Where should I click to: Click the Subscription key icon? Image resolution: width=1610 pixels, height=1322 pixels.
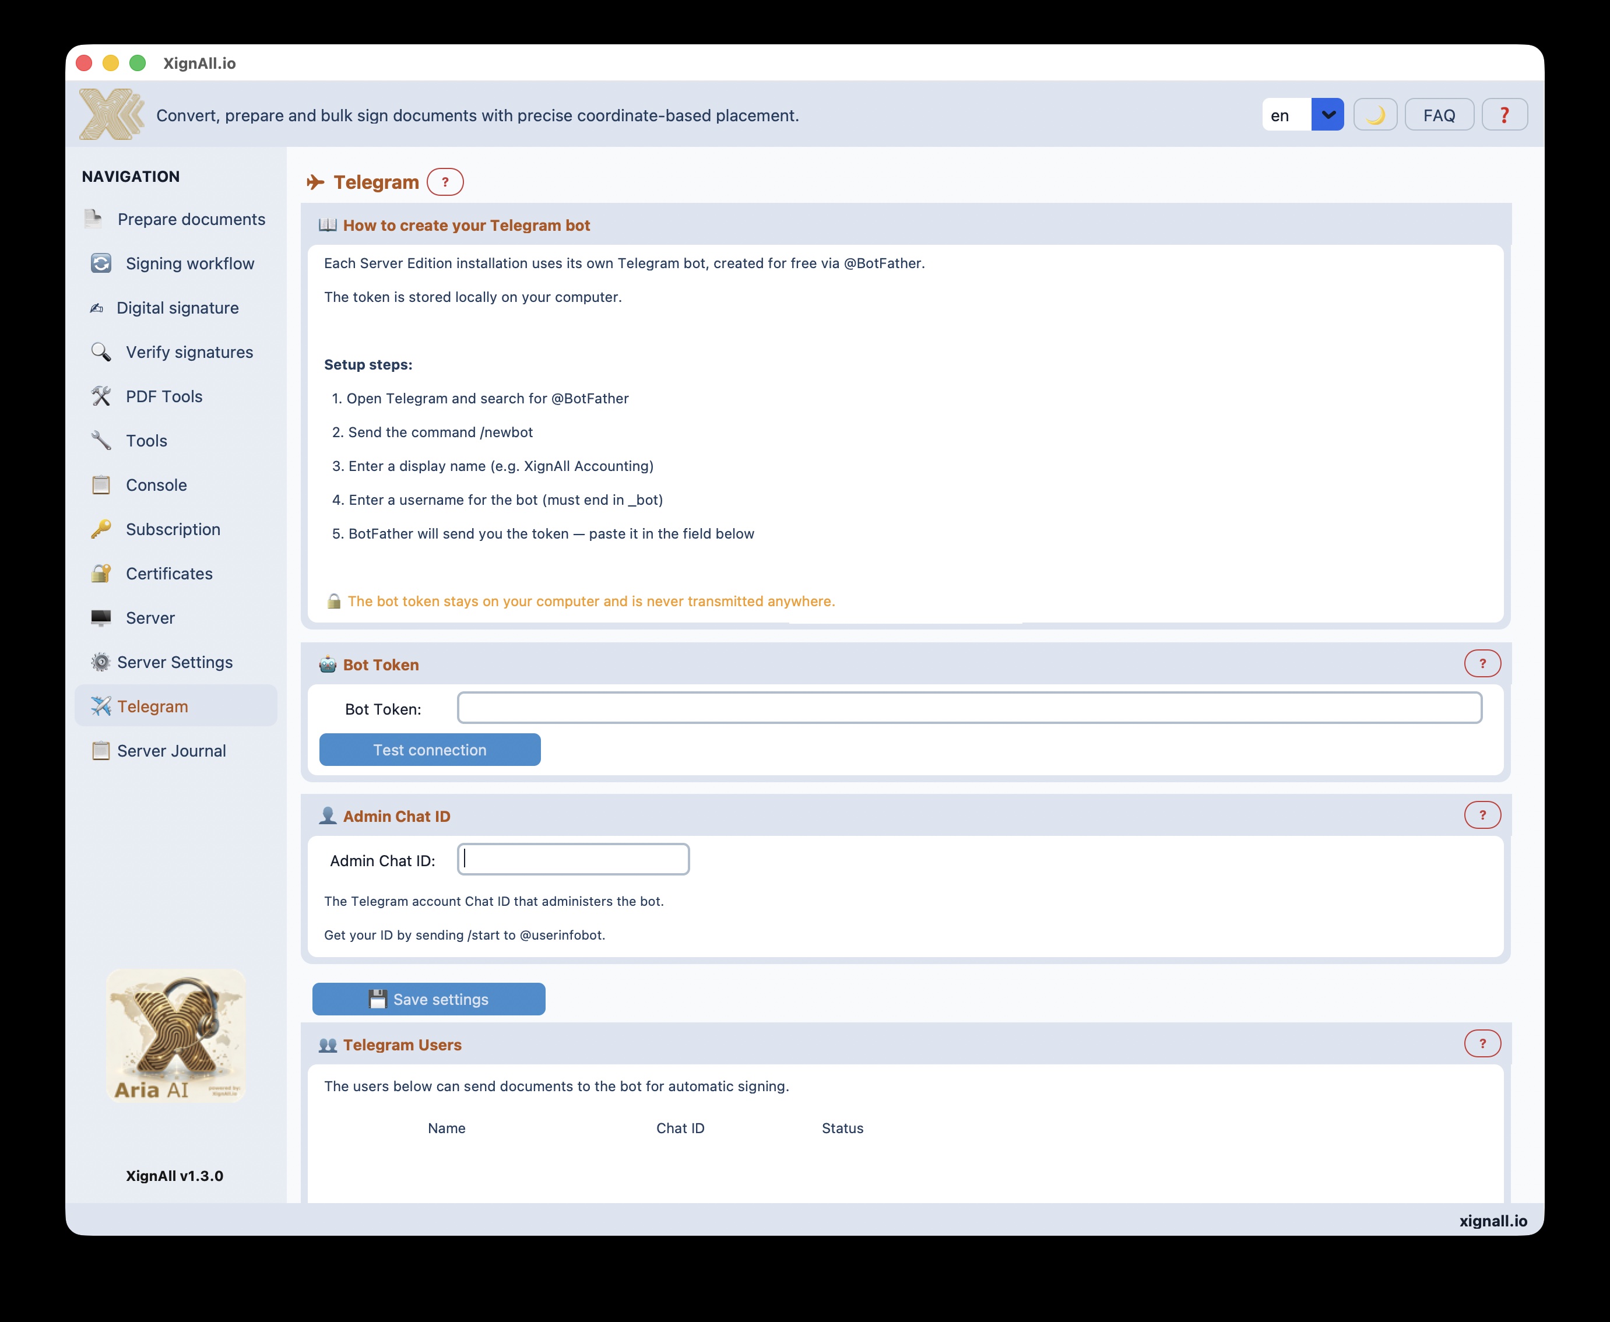[x=101, y=529]
